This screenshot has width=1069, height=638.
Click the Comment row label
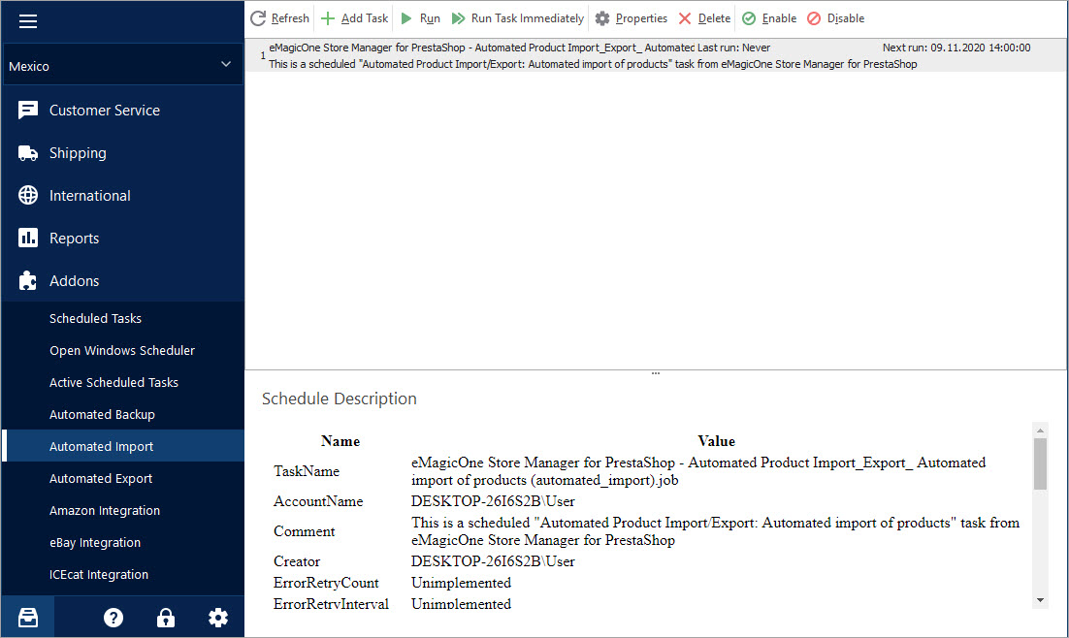click(x=304, y=531)
